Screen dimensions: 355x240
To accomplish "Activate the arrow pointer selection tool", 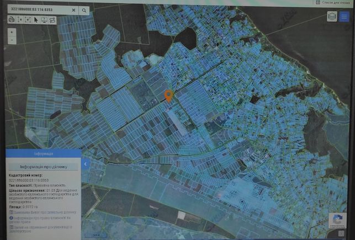I will (36, 20).
